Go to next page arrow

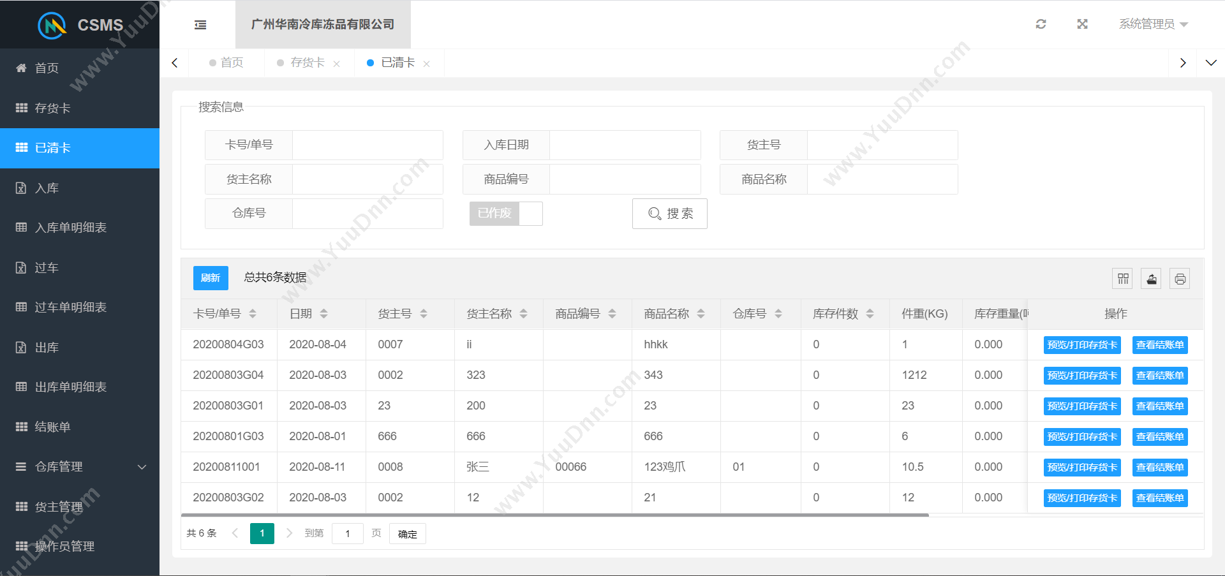coord(289,533)
